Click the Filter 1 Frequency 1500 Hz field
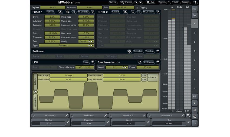 click(x=52, y=25)
